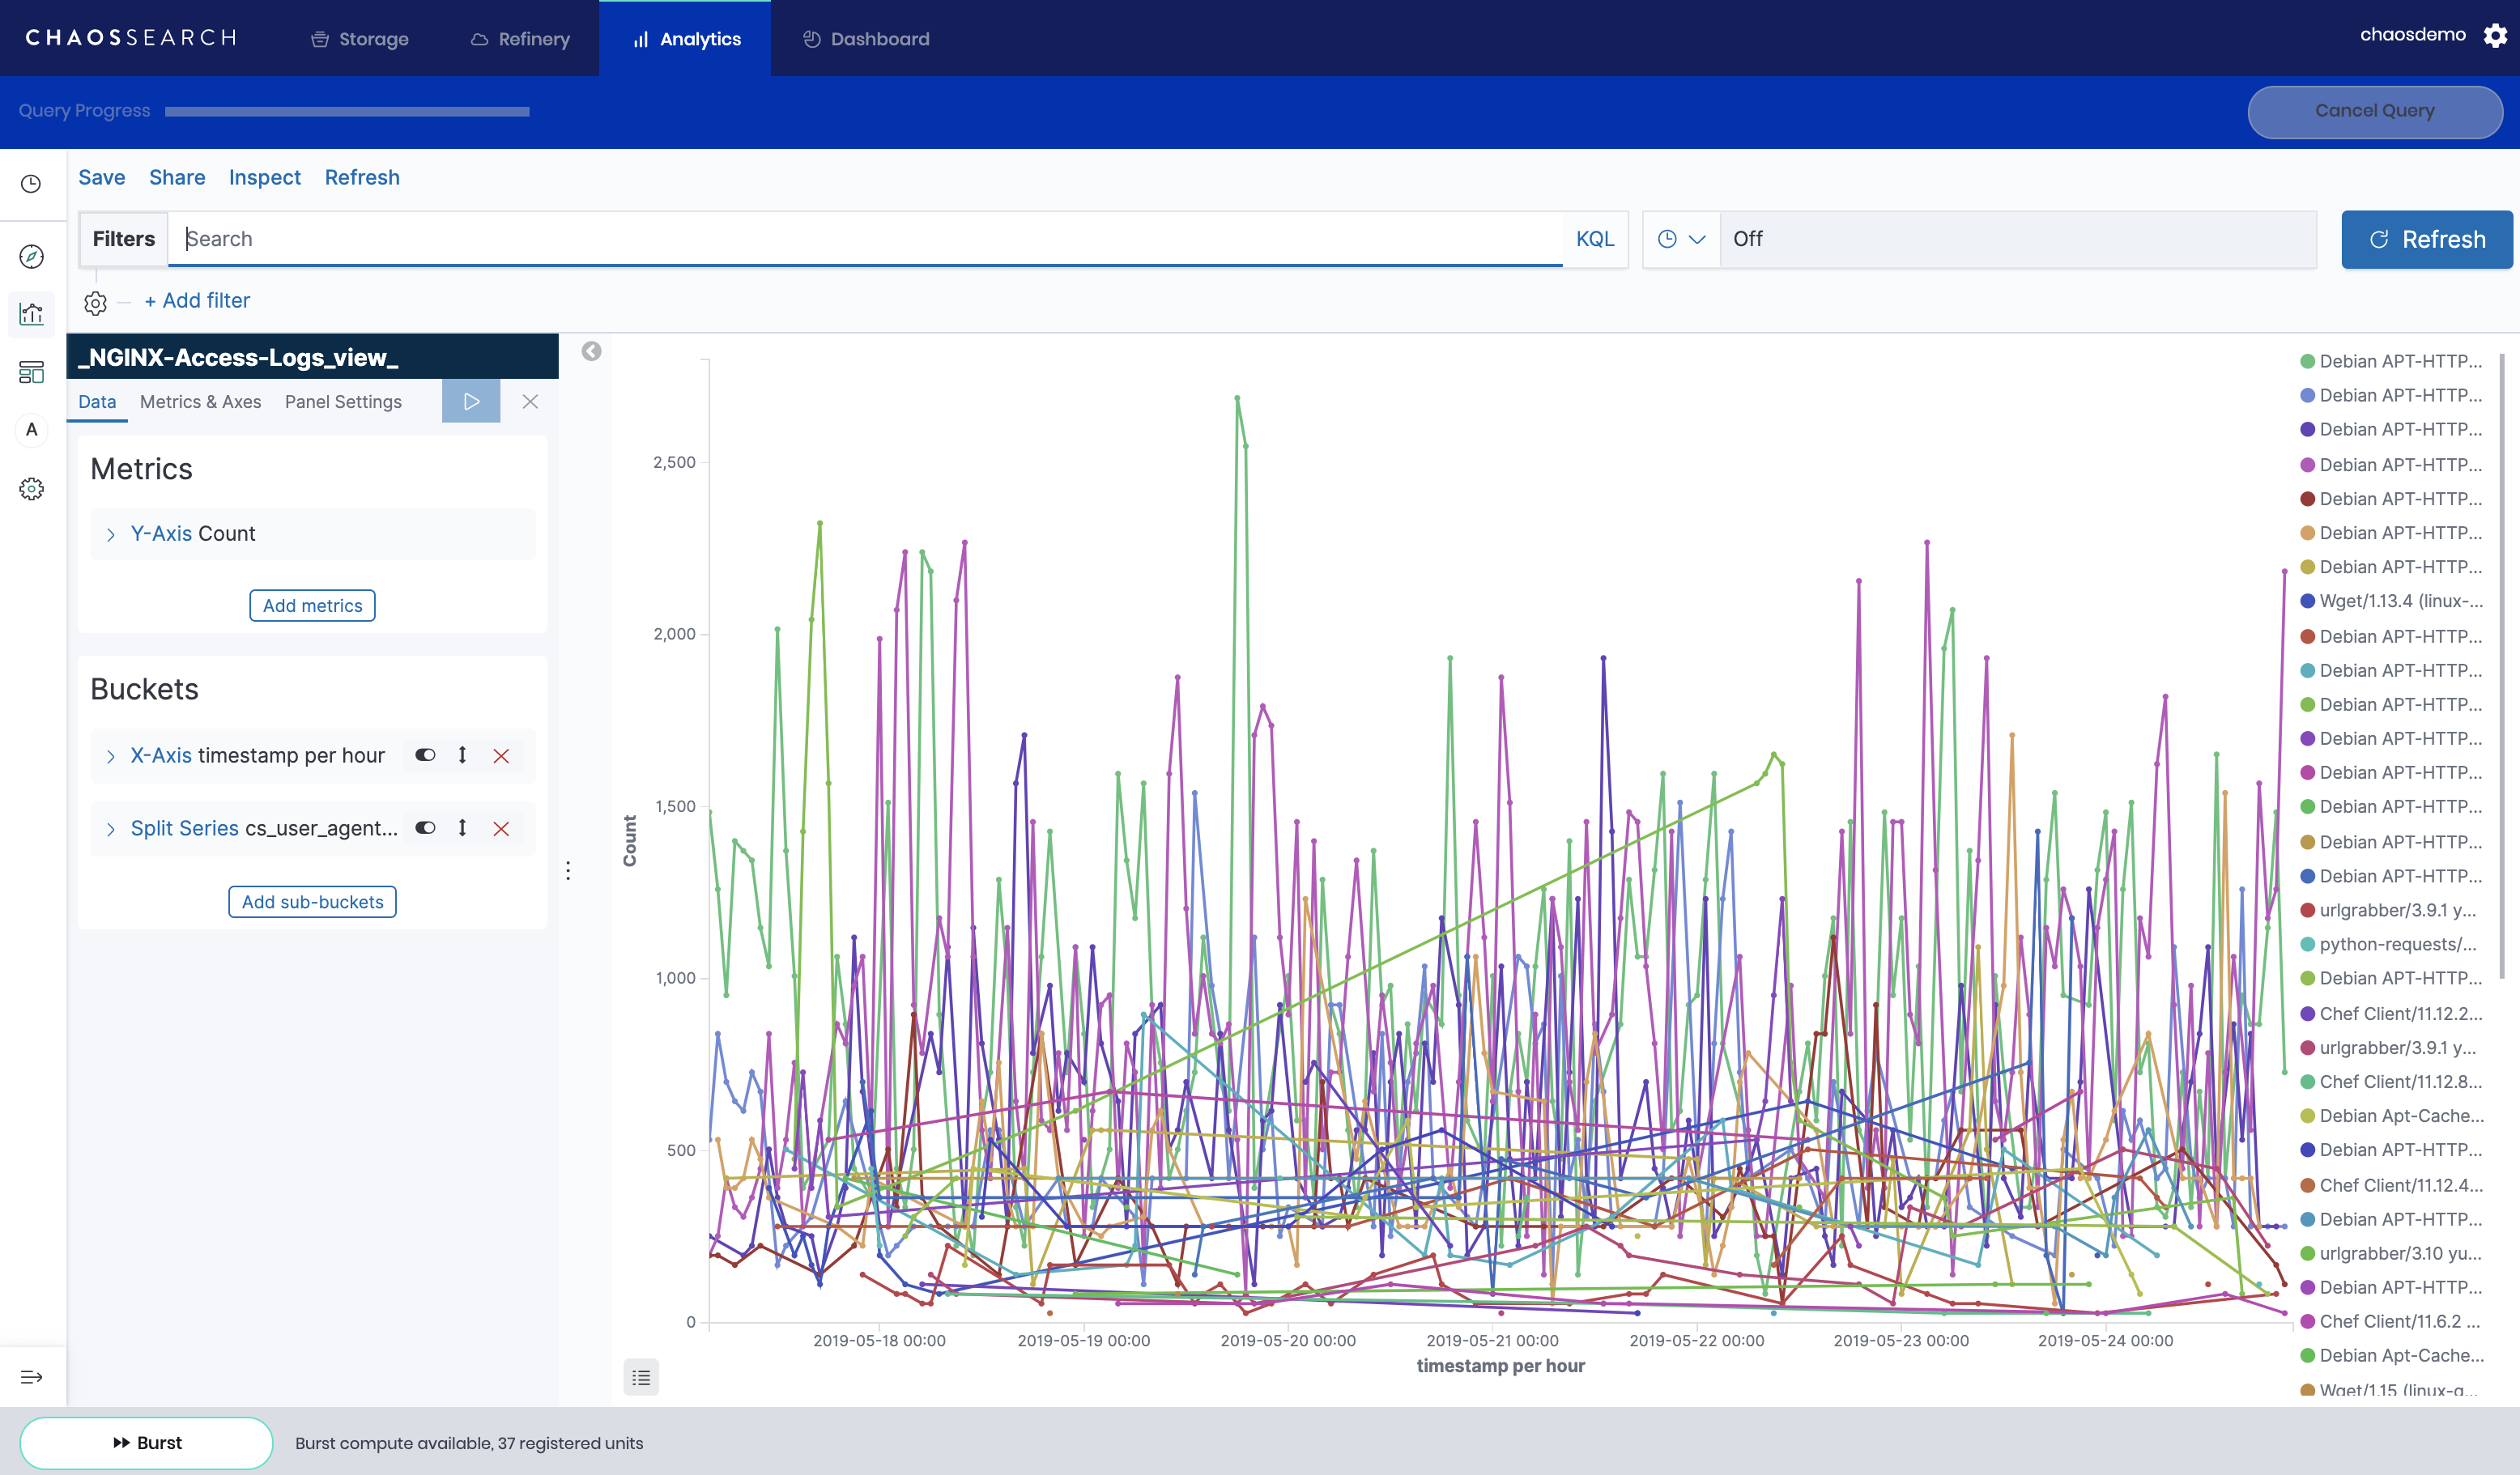Click the recently viewed clock icon
The image size is (2520, 1475).
(x=31, y=184)
